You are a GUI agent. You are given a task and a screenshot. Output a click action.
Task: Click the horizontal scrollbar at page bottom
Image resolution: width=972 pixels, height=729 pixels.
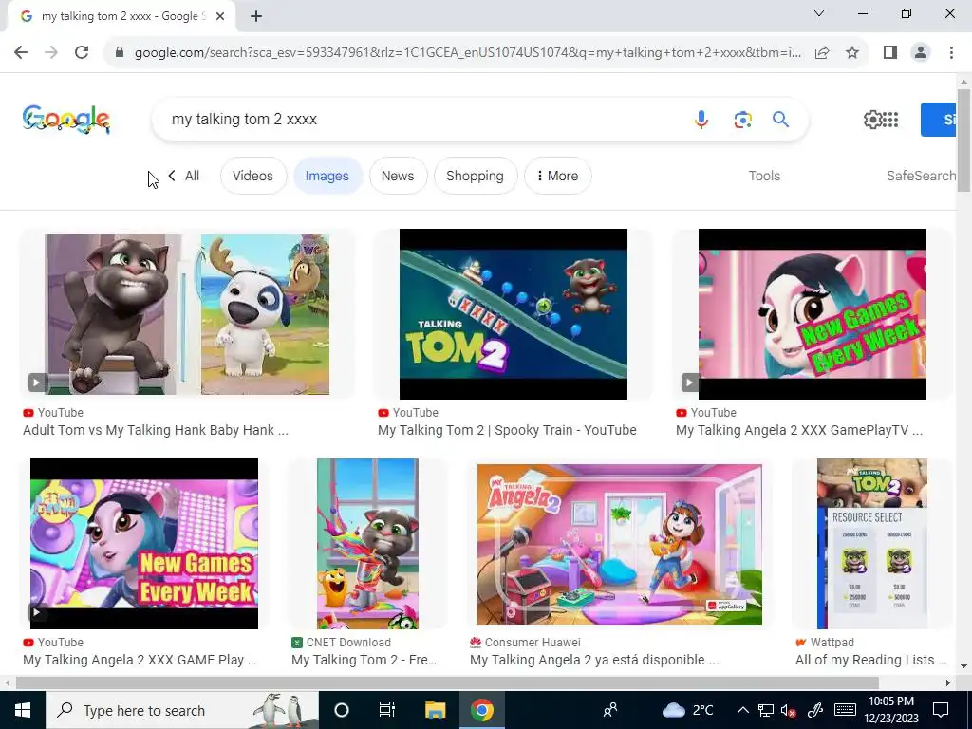(447, 683)
